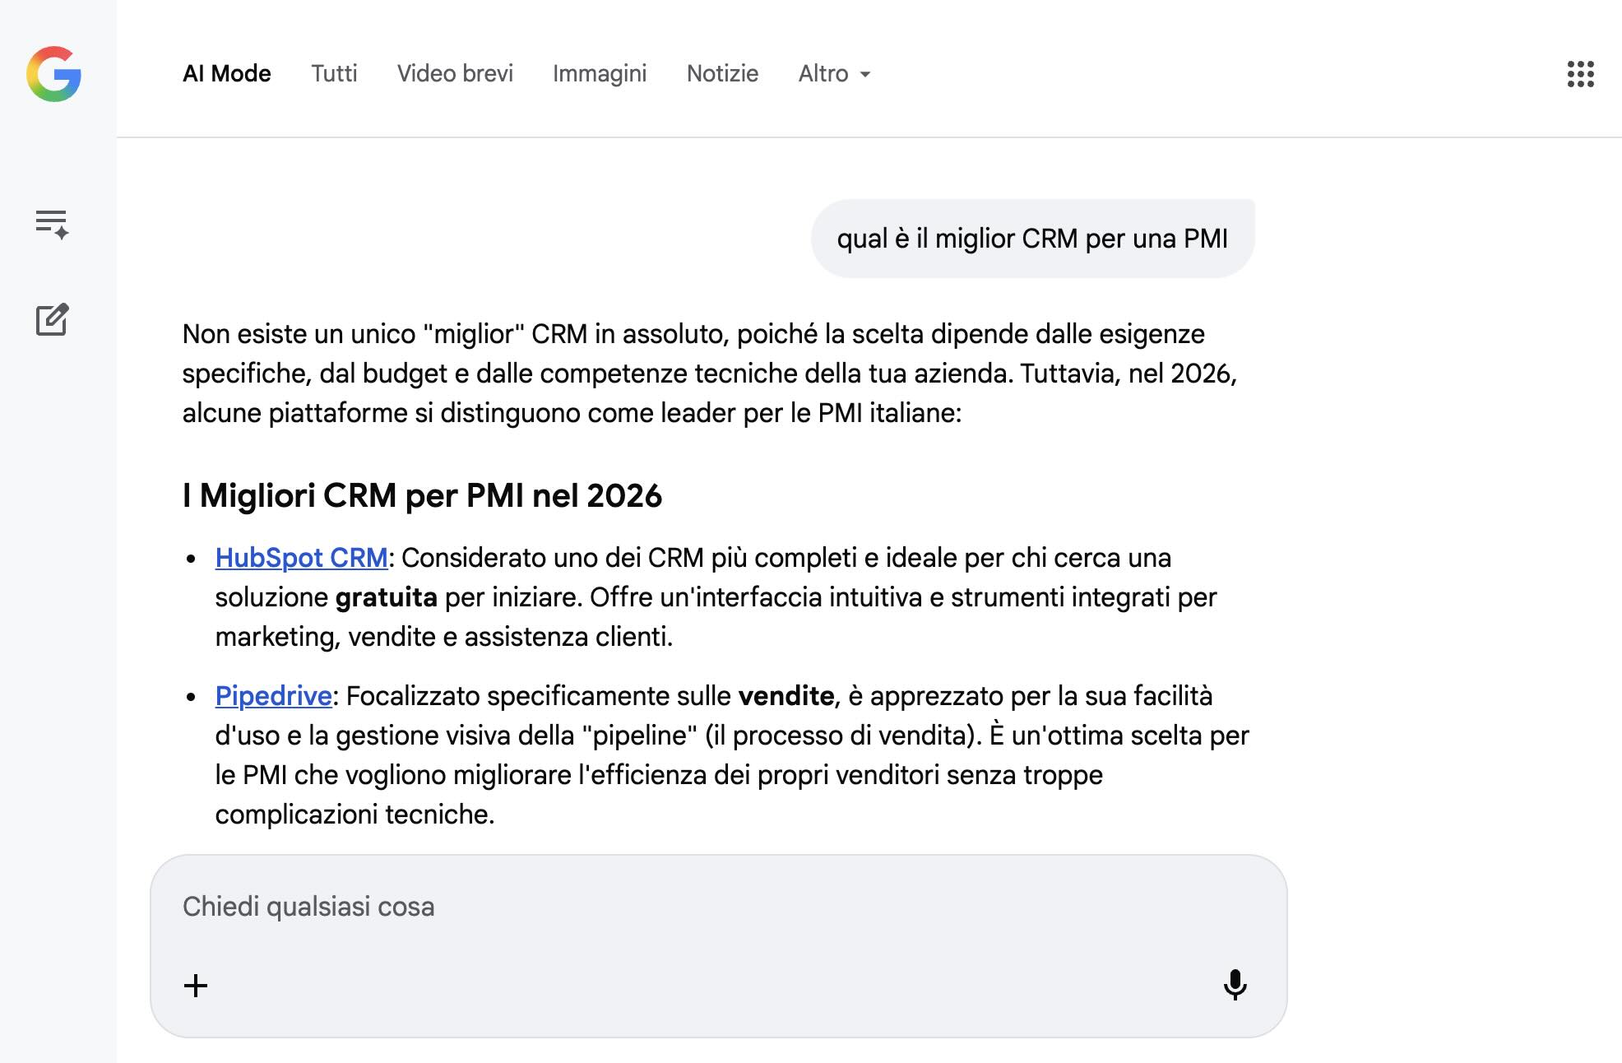Switch to the Video brevi tab
The width and height of the screenshot is (1622, 1063).
[x=455, y=74]
